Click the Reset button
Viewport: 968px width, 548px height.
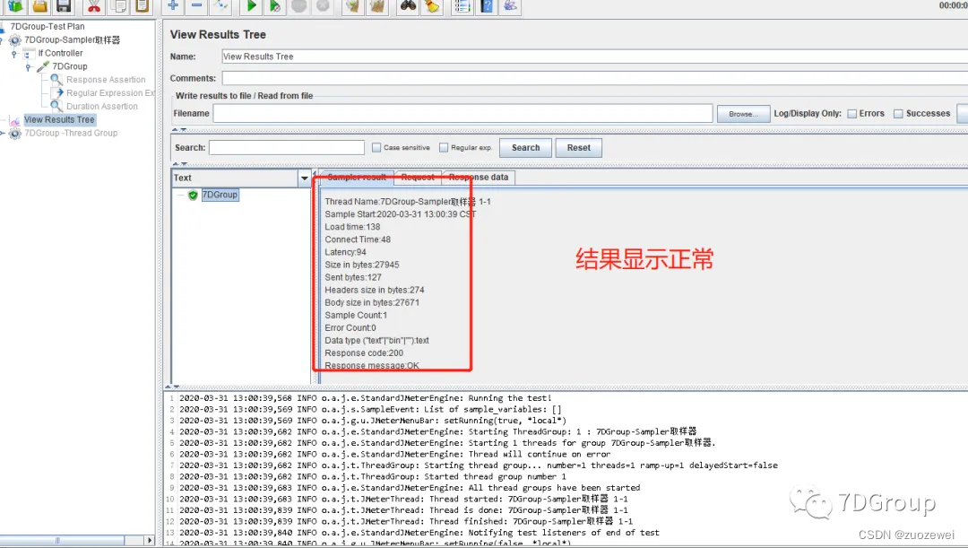pyautogui.click(x=578, y=148)
